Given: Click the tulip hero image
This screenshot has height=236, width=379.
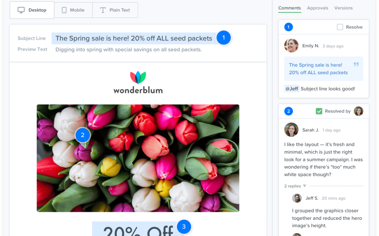Looking at the screenshot, I should [138, 158].
